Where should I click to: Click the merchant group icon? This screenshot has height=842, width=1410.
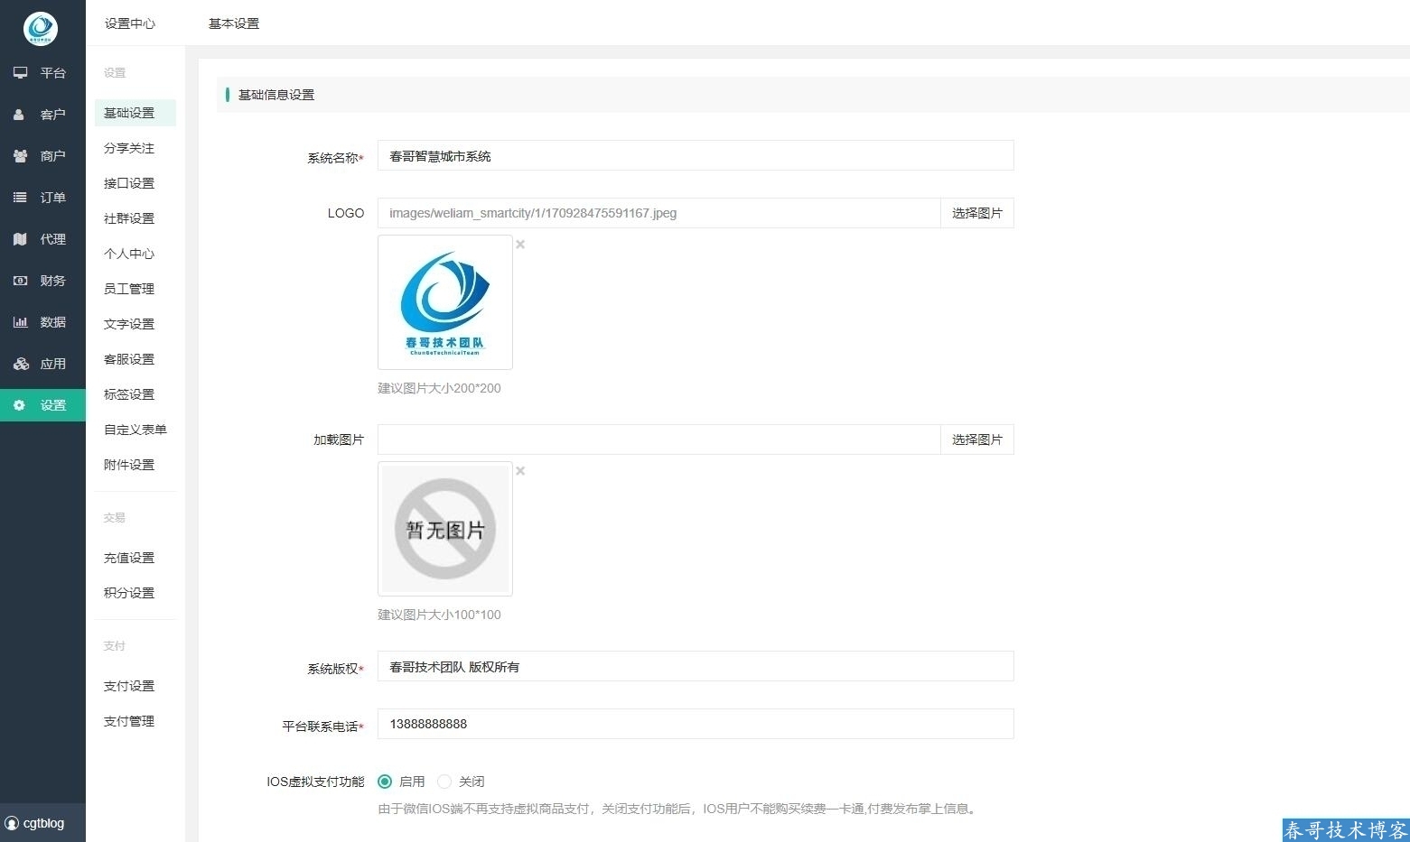click(x=20, y=156)
